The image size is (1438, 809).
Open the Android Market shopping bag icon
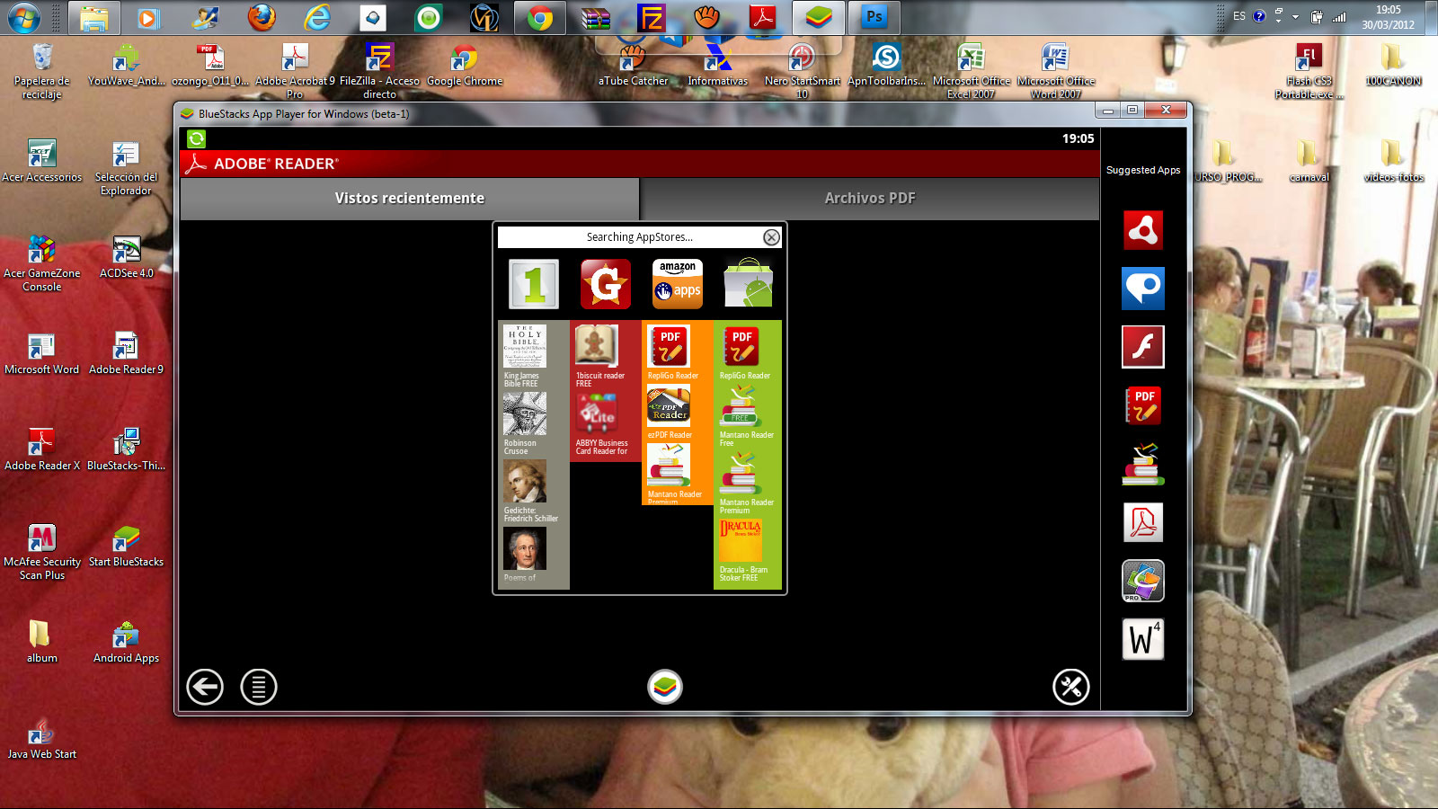coord(750,284)
